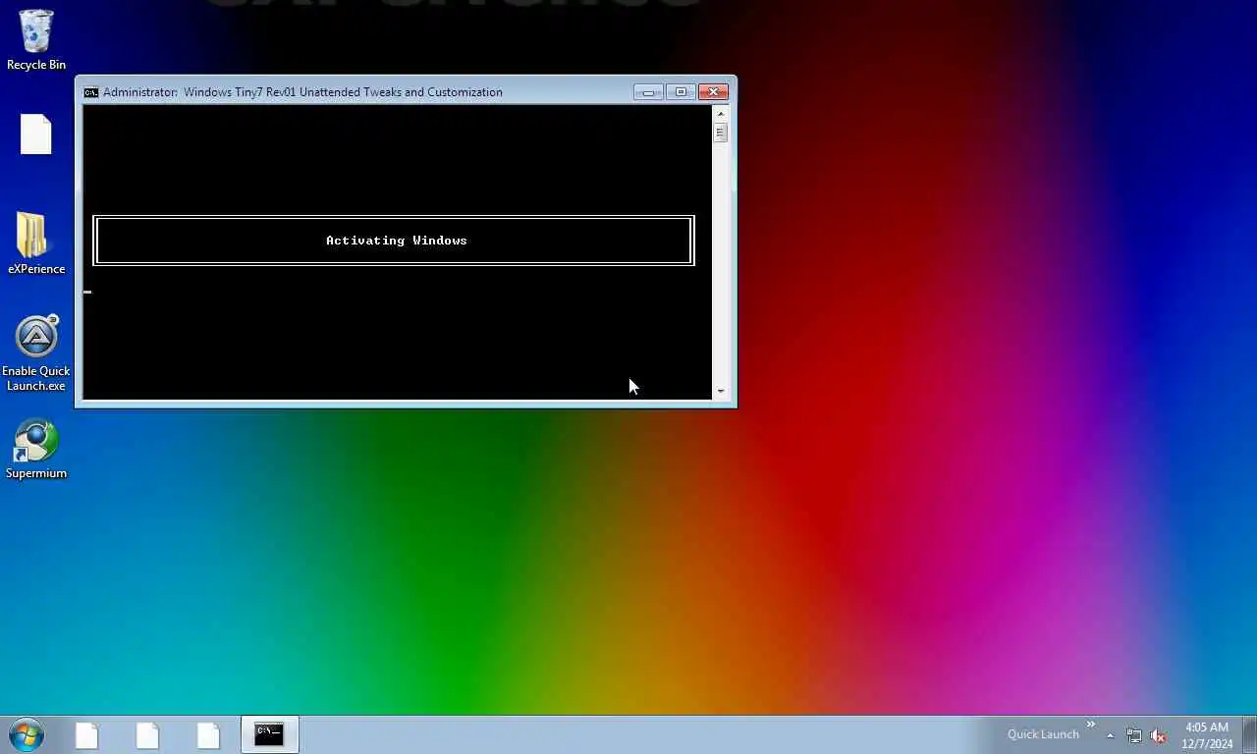Open the muted volume tray icon
This screenshot has width=1257, height=754.
click(x=1158, y=735)
